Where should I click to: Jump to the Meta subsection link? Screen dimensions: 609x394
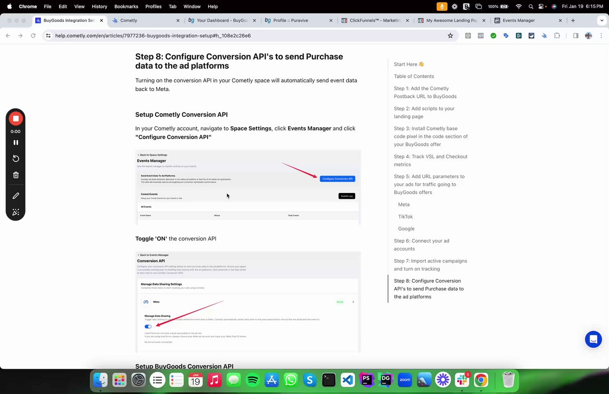[404, 204]
